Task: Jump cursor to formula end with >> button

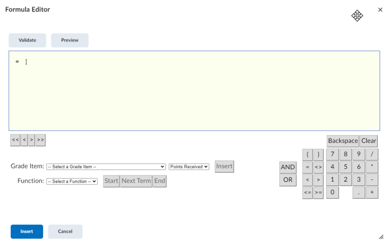Action: point(40,140)
